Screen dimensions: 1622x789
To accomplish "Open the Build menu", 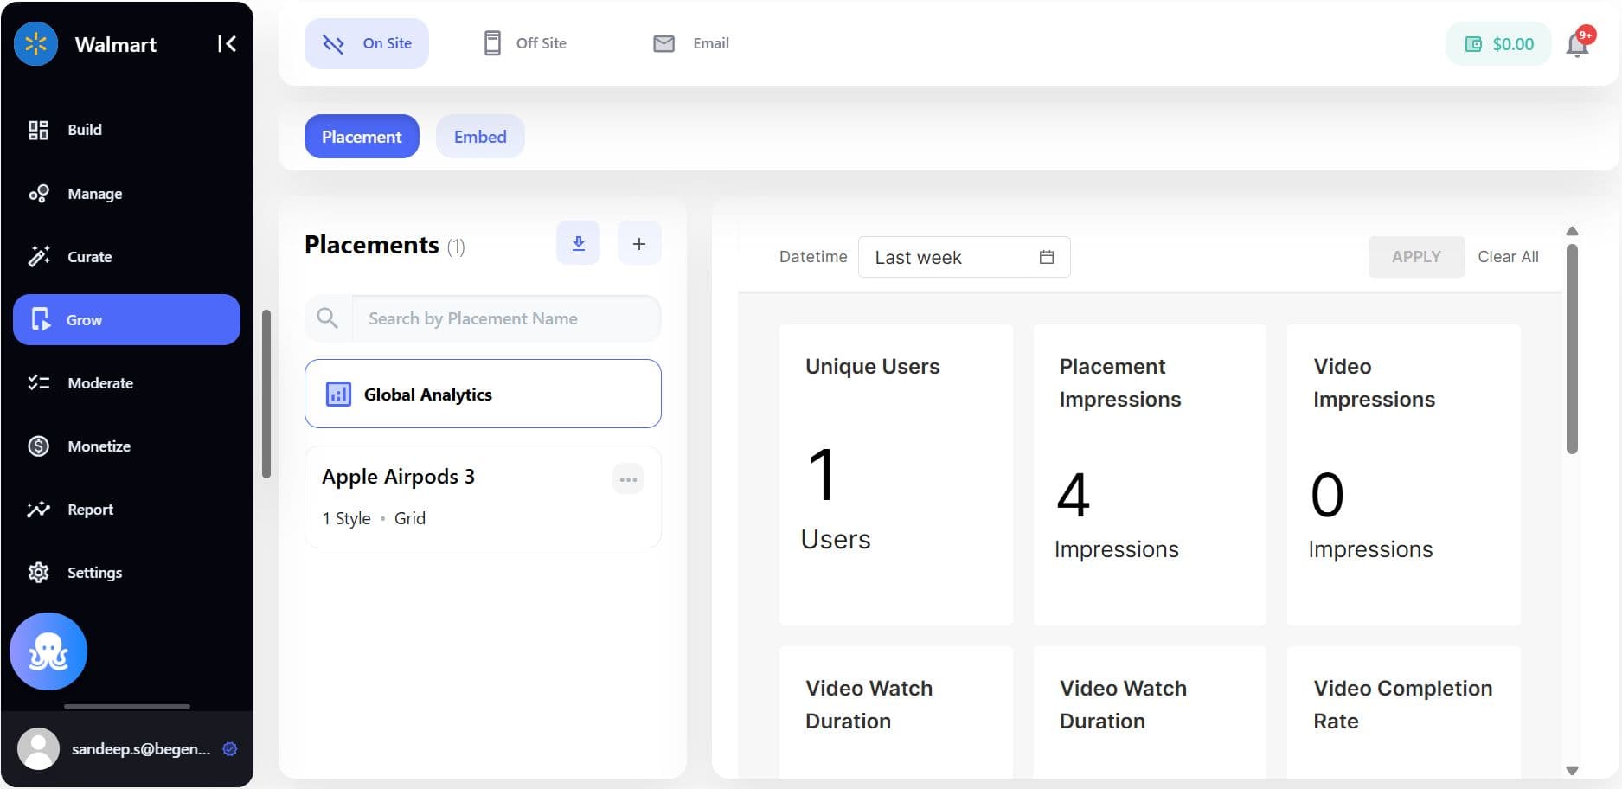I will click(127, 130).
